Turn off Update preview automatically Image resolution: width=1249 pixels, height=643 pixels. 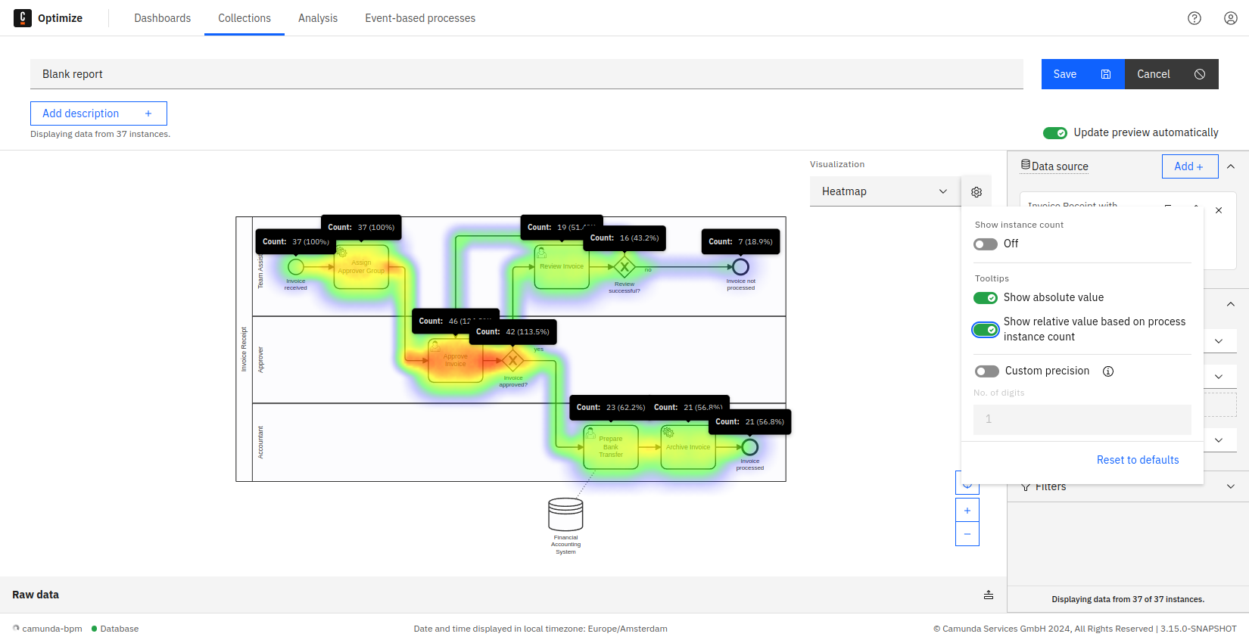tap(1055, 133)
